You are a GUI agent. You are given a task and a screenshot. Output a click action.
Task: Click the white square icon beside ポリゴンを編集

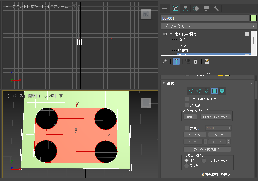(x=247, y=34)
